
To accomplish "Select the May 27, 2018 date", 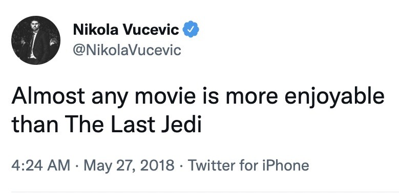I will click(x=129, y=166).
